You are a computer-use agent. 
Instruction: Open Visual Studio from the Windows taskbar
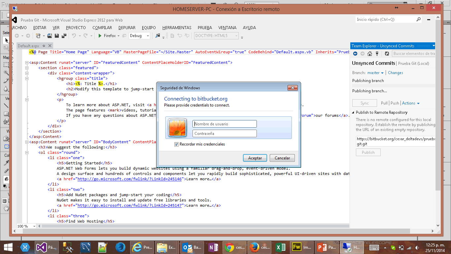(x=47, y=247)
